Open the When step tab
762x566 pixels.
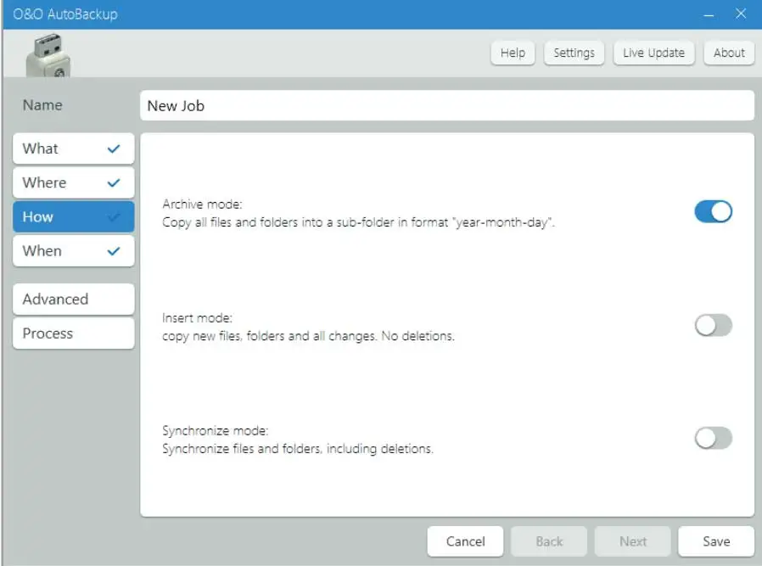[x=73, y=250]
